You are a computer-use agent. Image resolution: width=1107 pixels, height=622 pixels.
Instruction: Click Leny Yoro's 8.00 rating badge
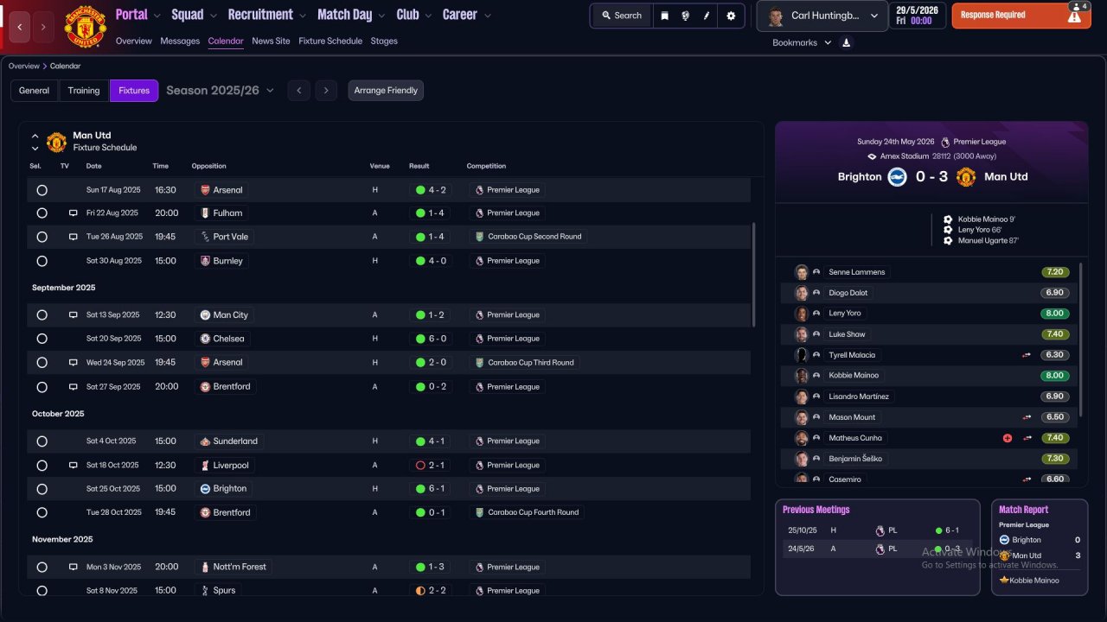pos(1054,314)
